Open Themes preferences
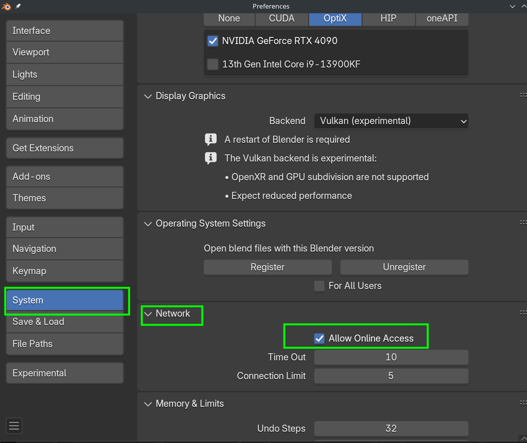The height and width of the screenshot is (443, 527). tap(65, 198)
